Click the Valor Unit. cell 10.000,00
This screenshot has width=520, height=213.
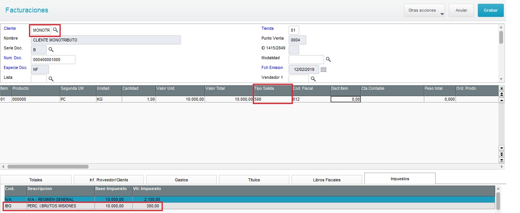[180, 99]
